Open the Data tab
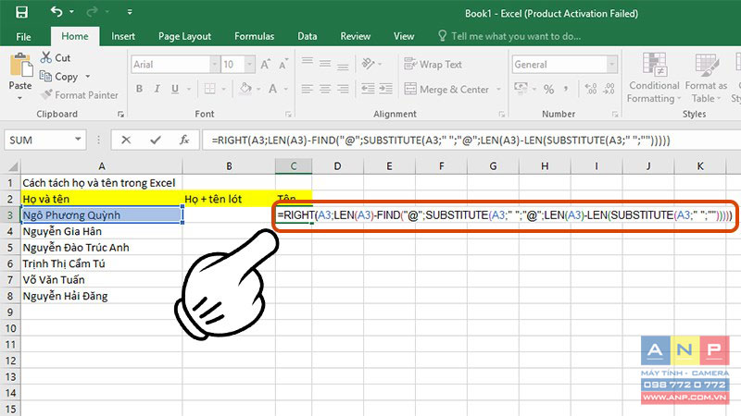The height and width of the screenshot is (416, 741). [x=308, y=36]
